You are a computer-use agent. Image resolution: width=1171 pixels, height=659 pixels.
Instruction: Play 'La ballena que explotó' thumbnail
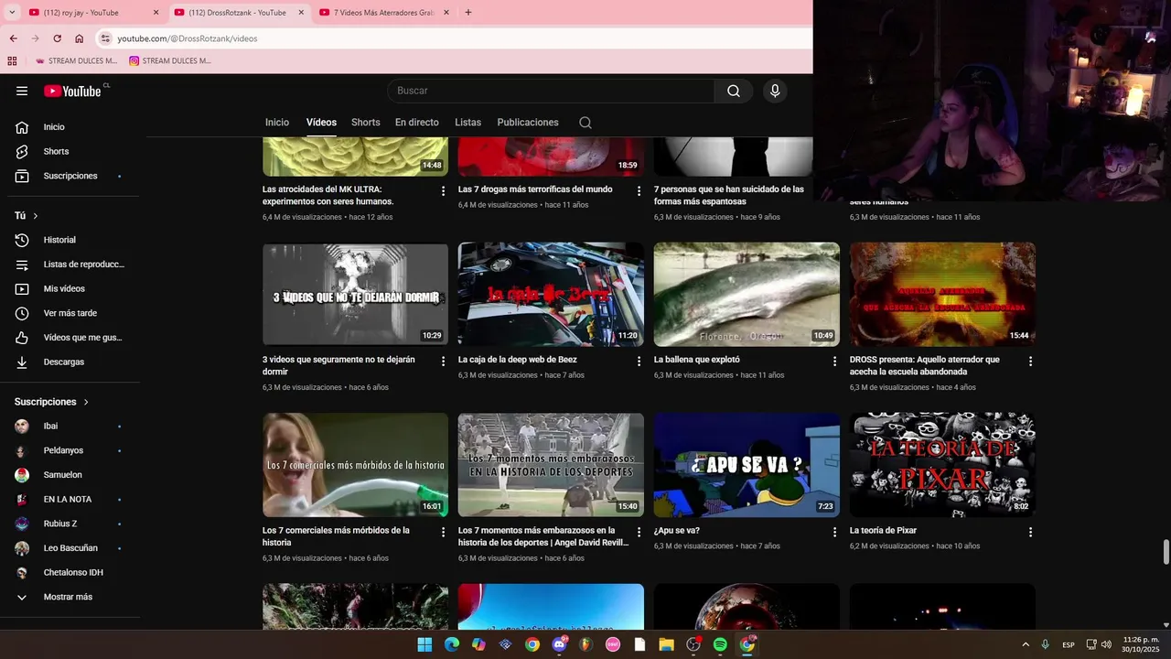tap(747, 294)
